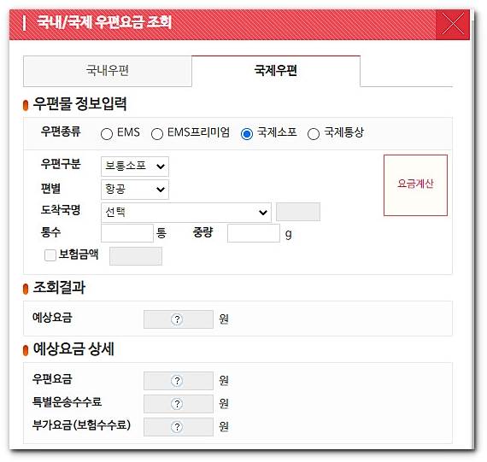Viewport: 487px width, 462px height.
Task: Click the 조회결과 heading
Action: 59,287
